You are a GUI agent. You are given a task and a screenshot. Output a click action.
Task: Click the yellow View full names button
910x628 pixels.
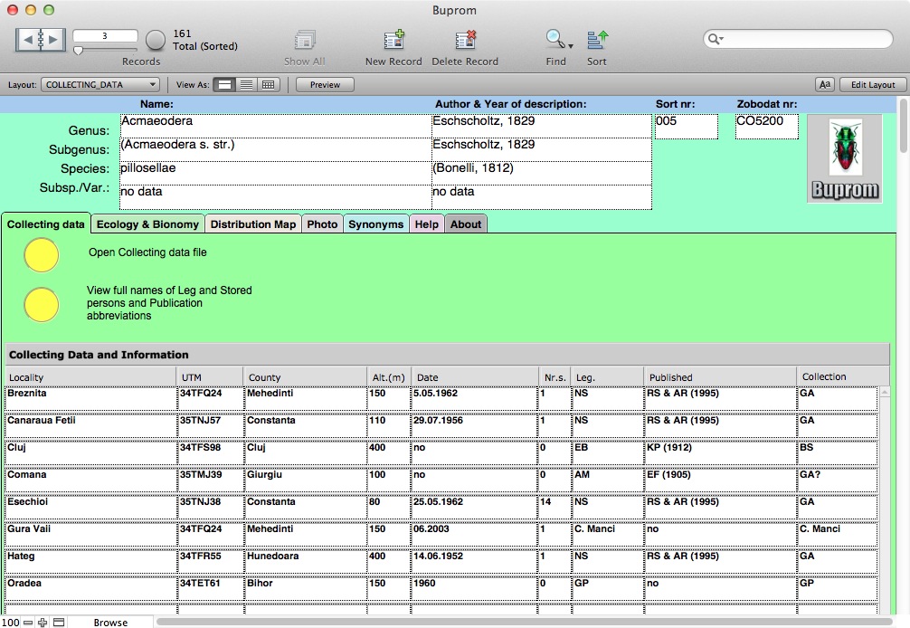42,304
